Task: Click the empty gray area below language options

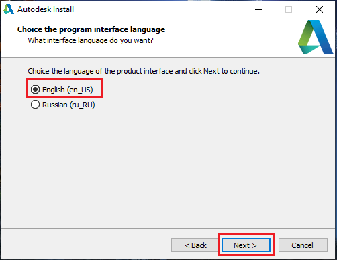Action: (x=168, y=168)
